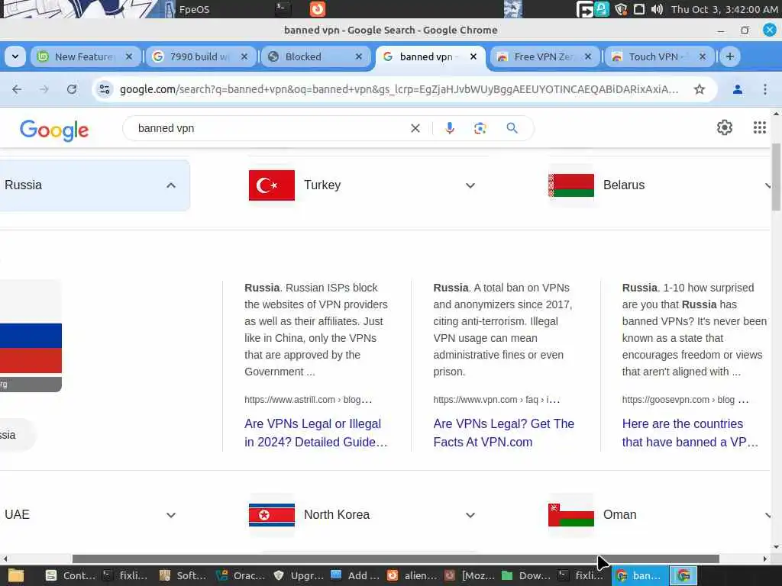Open Are VPNs Legal VPN.com link
782x586 pixels.
tap(504, 433)
